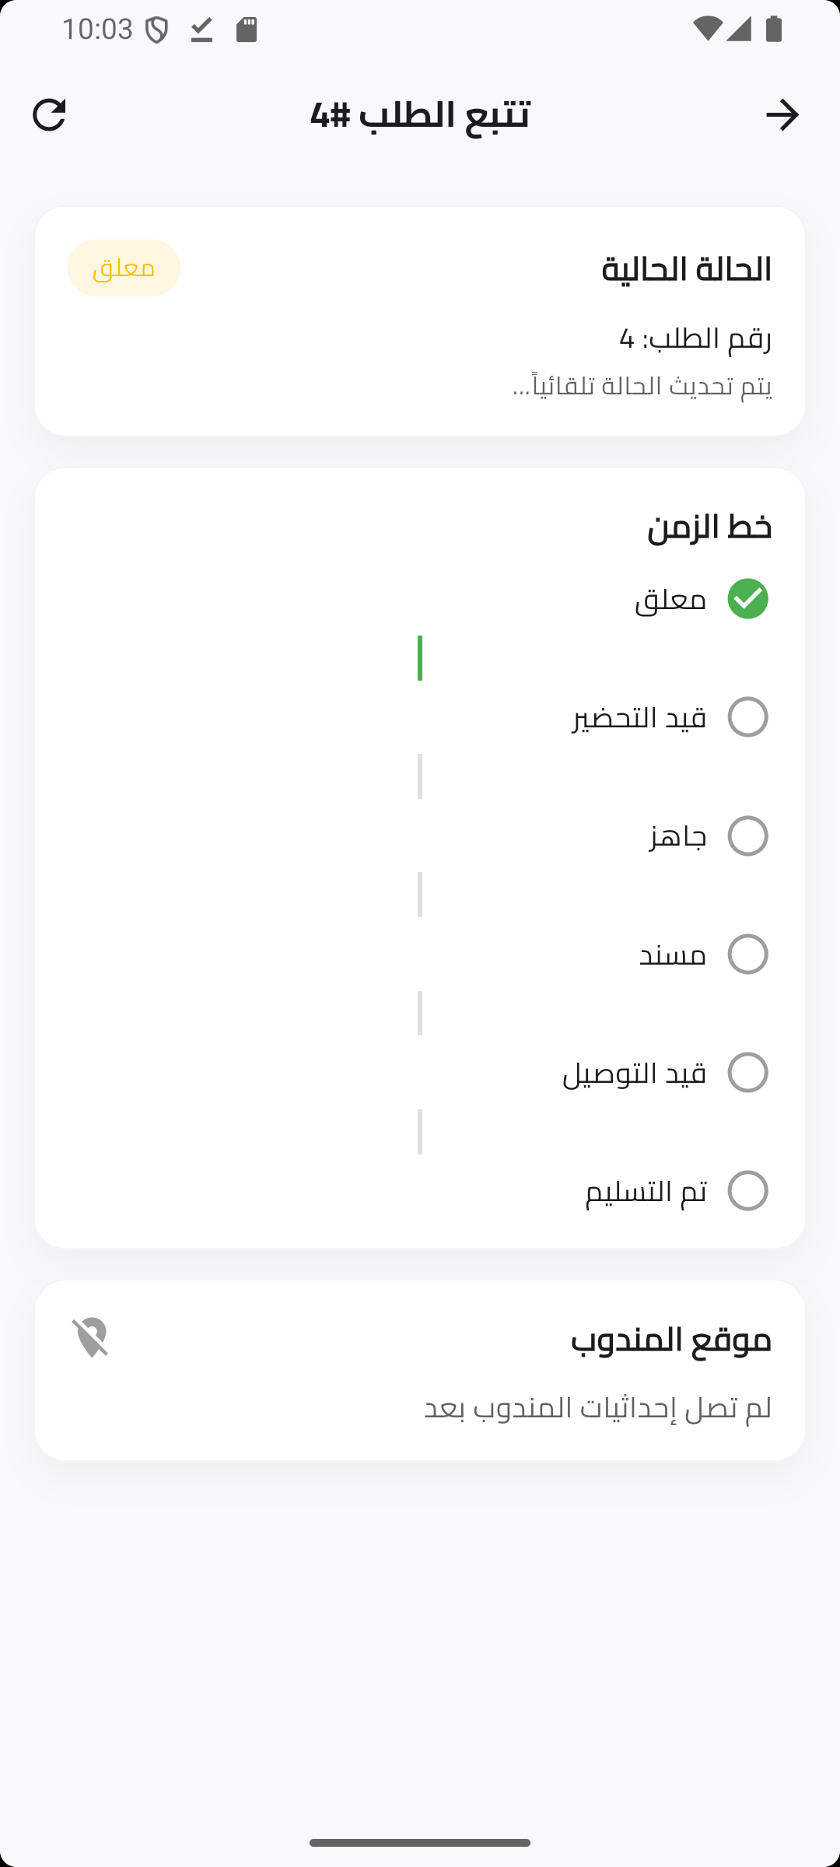The image size is (840, 1867).
Task: Tap the green timeline connector line
Action: click(420, 658)
